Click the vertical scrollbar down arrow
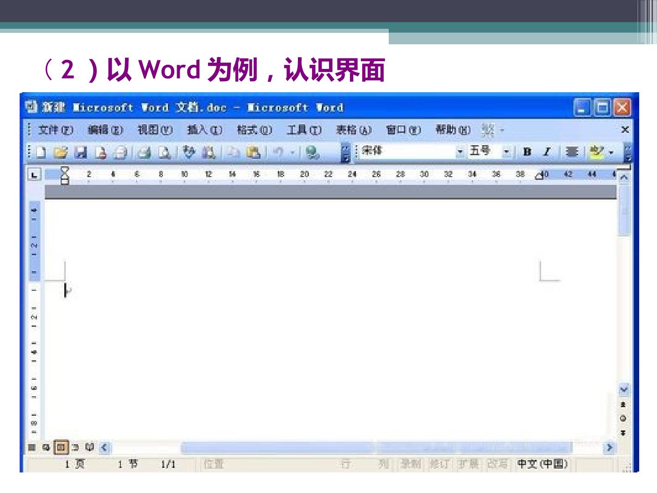 (x=624, y=389)
